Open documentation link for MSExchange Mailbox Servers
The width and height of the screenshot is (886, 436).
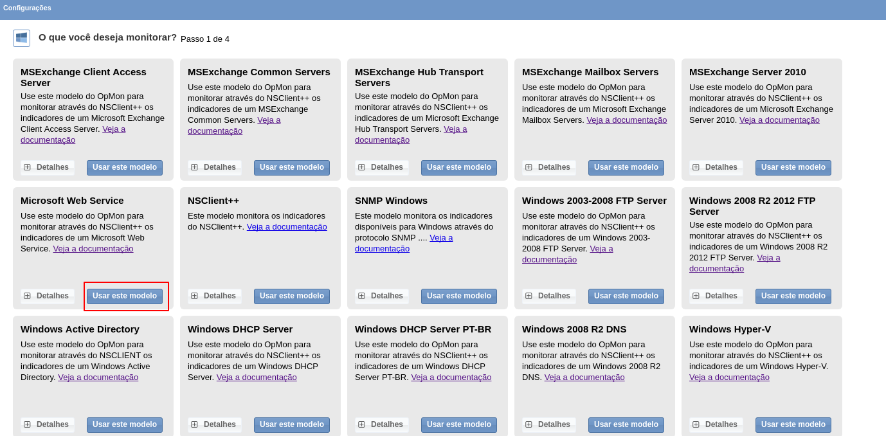pyautogui.click(x=626, y=120)
